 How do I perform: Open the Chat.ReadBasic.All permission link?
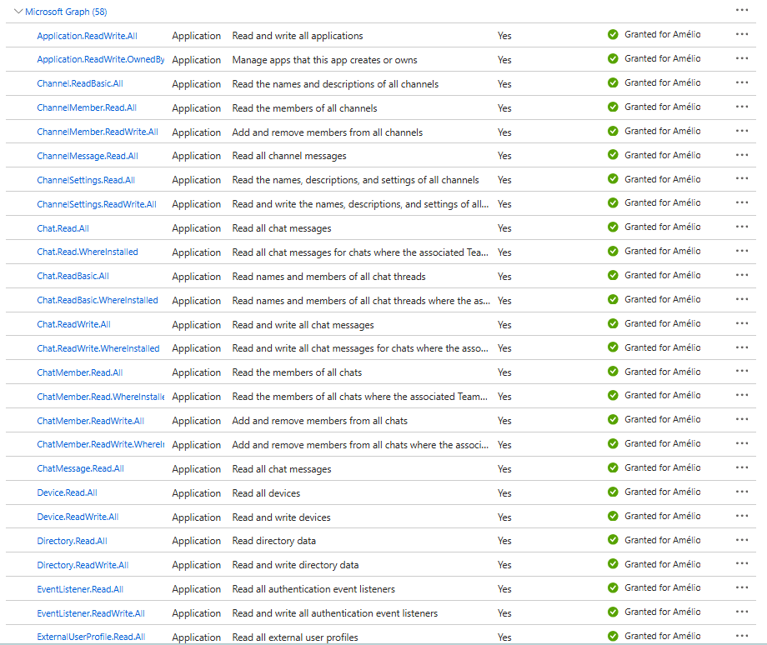click(73, 276)
